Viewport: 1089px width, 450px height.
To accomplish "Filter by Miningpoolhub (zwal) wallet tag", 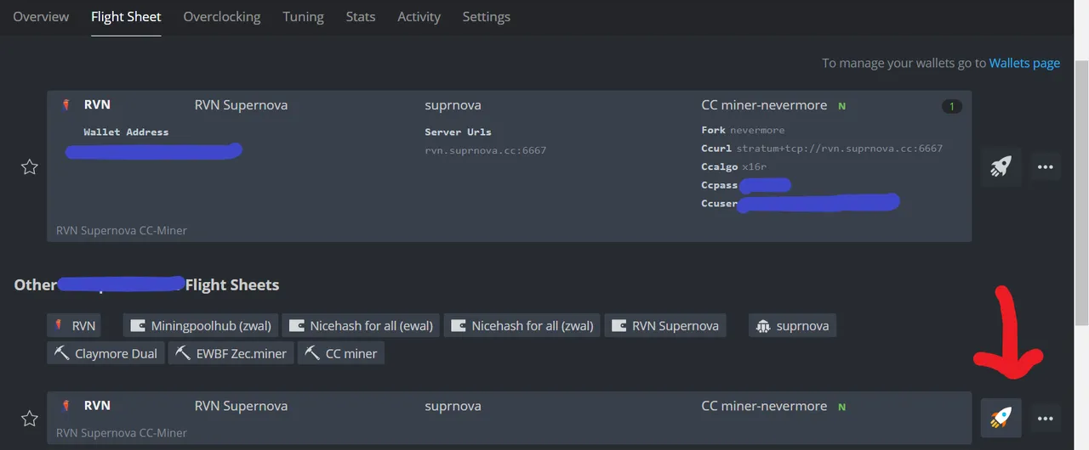I will click(201, 326).
